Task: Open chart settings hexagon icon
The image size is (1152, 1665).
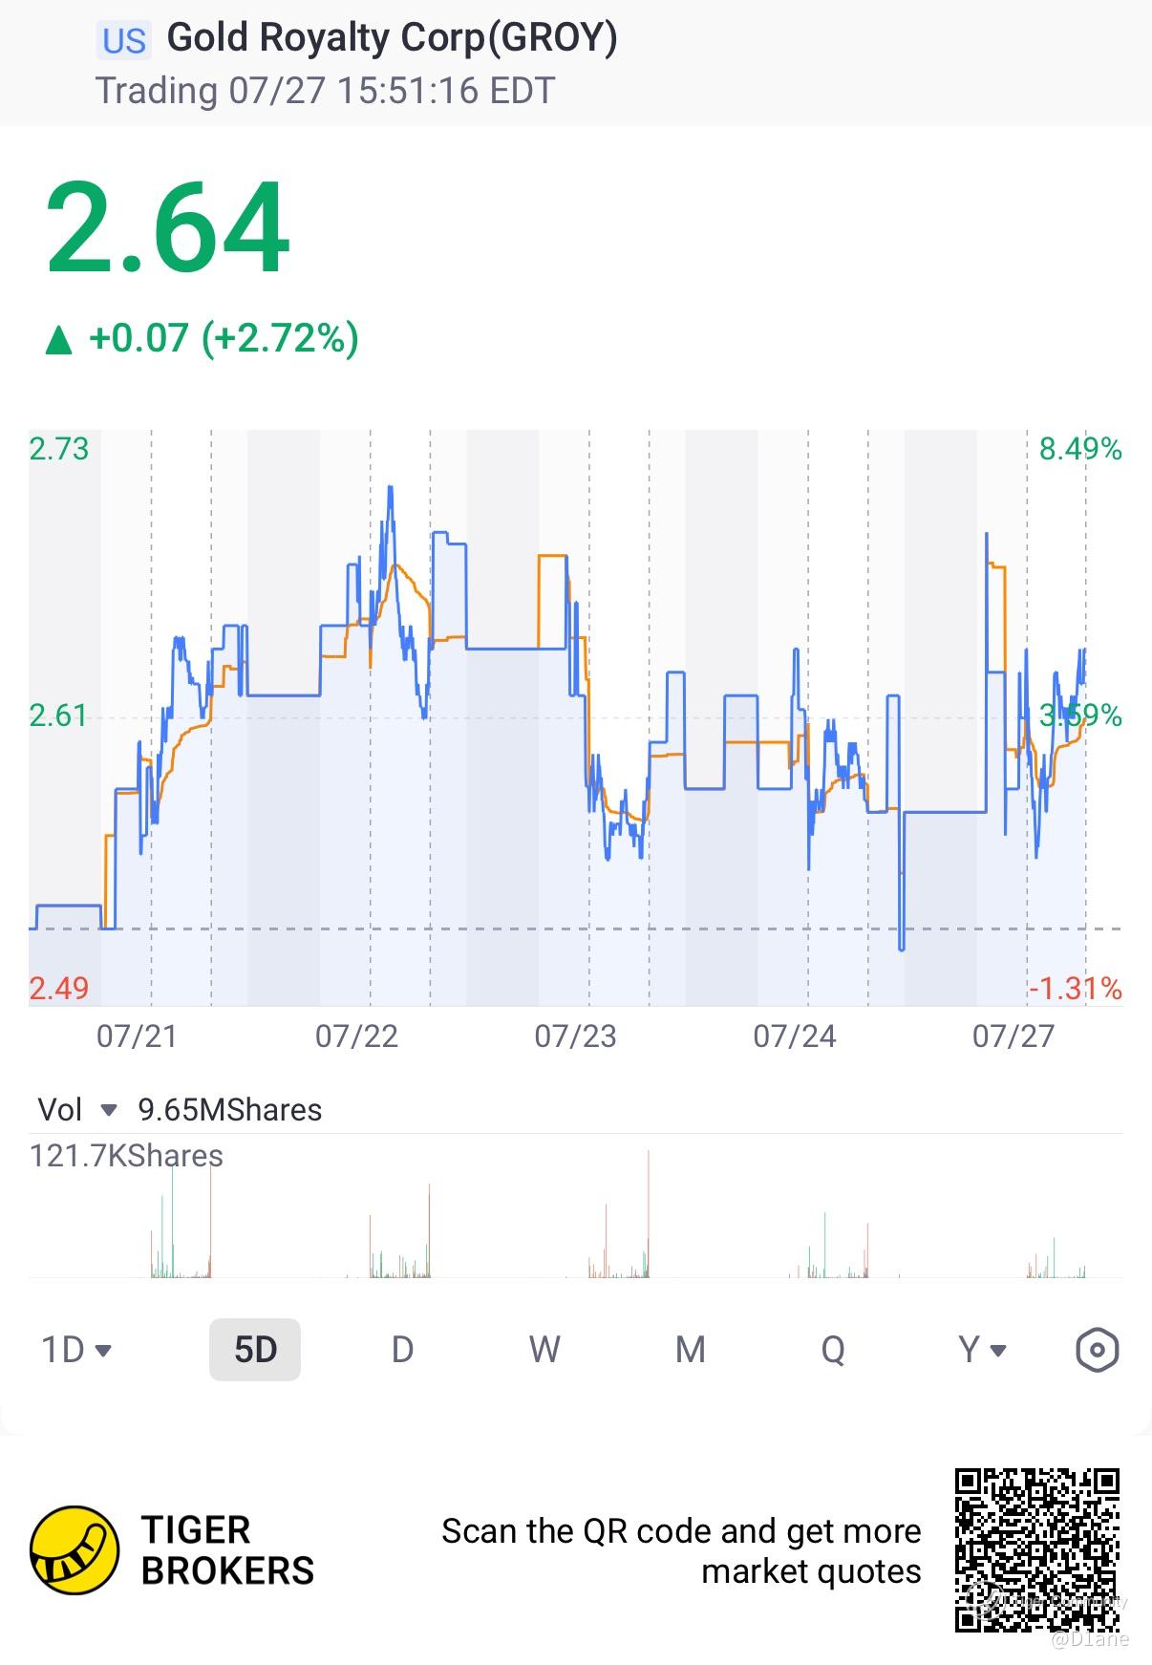Action: click(1097, 1350)
